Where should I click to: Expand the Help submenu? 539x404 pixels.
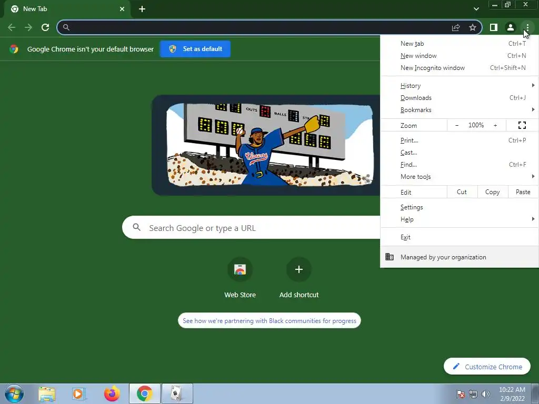pos(460,219)
